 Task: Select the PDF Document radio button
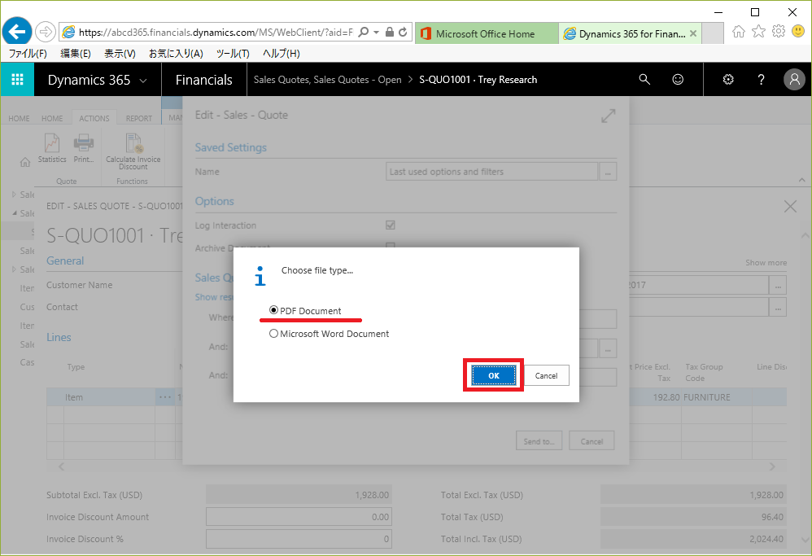tap(273, 310)
